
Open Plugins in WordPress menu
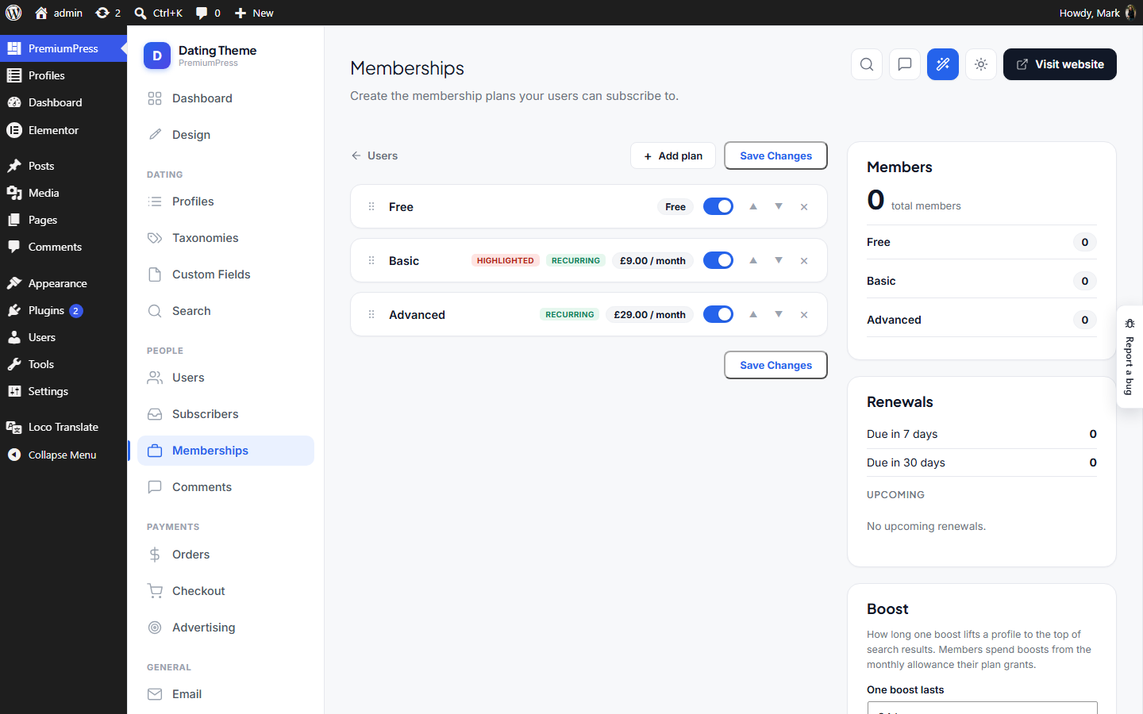pos(63,310)
